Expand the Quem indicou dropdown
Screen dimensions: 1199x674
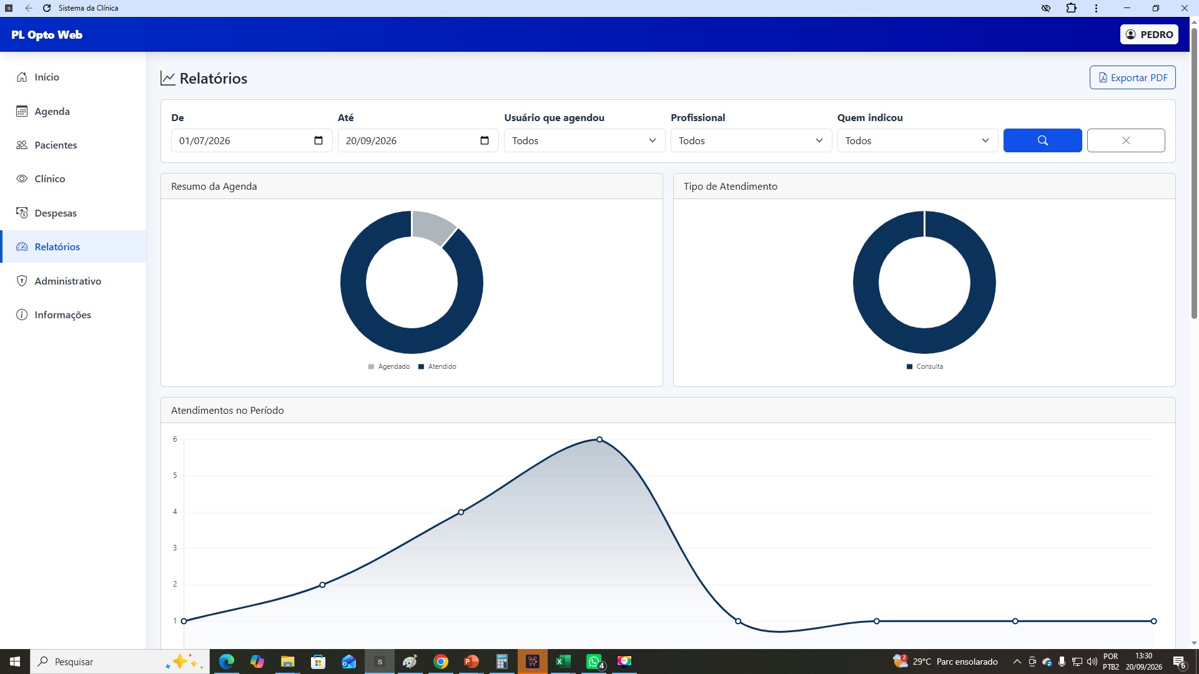(x=918, y=140)
